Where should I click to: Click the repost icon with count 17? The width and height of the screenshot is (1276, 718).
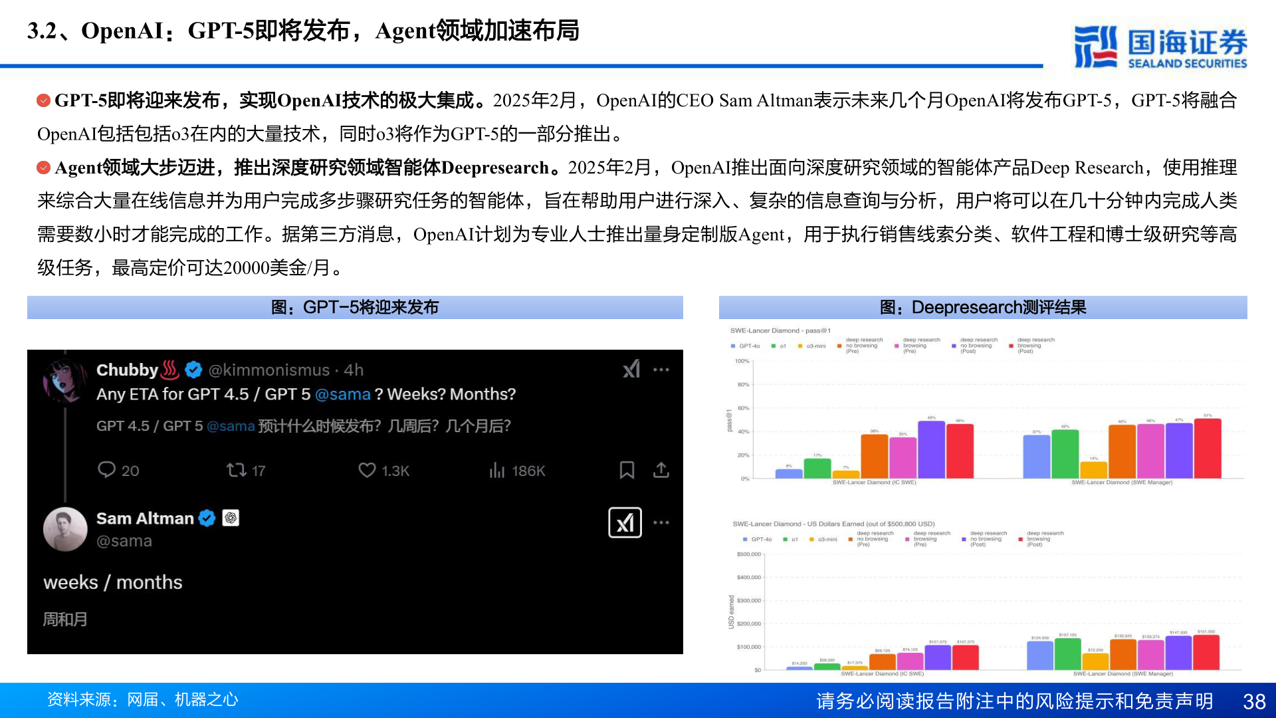click(x=236, y=470)
